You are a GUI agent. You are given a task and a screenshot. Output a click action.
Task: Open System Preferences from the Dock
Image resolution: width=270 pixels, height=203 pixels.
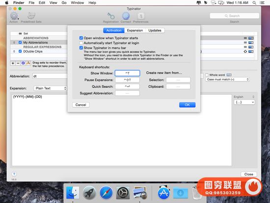coord(123,193)
